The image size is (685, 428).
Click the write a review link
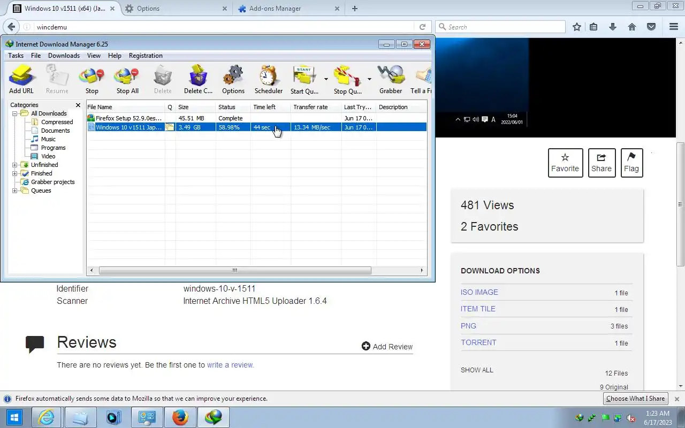point(230,365)
